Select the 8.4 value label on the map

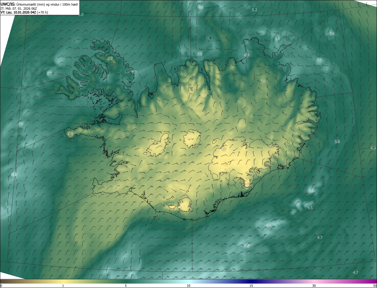click(x=269, y=226)
